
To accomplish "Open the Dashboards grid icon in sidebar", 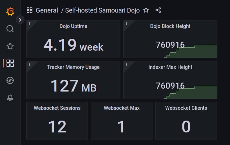I will pos(10,63).
